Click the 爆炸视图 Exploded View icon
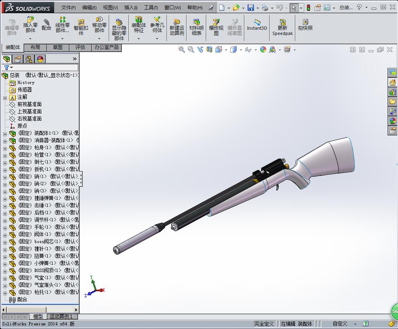This screenshot has height=329, width=398. coord(216,27)
